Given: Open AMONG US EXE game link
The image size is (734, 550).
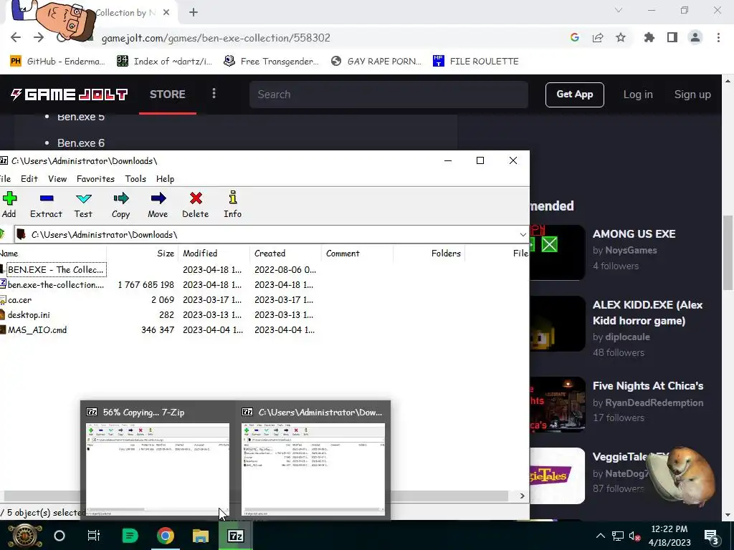Looking at the screenshot, I should 634,234.
